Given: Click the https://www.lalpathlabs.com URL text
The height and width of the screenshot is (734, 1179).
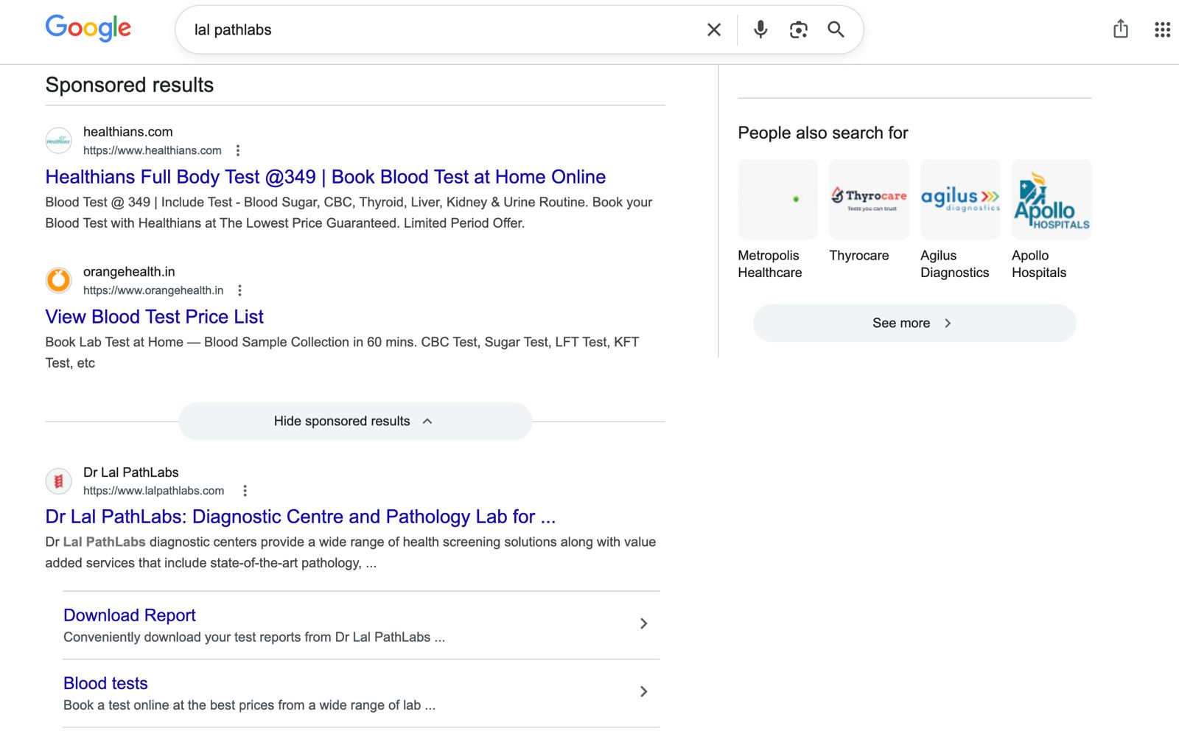Looking at the screenshot, I should click(x=153, y=491).
